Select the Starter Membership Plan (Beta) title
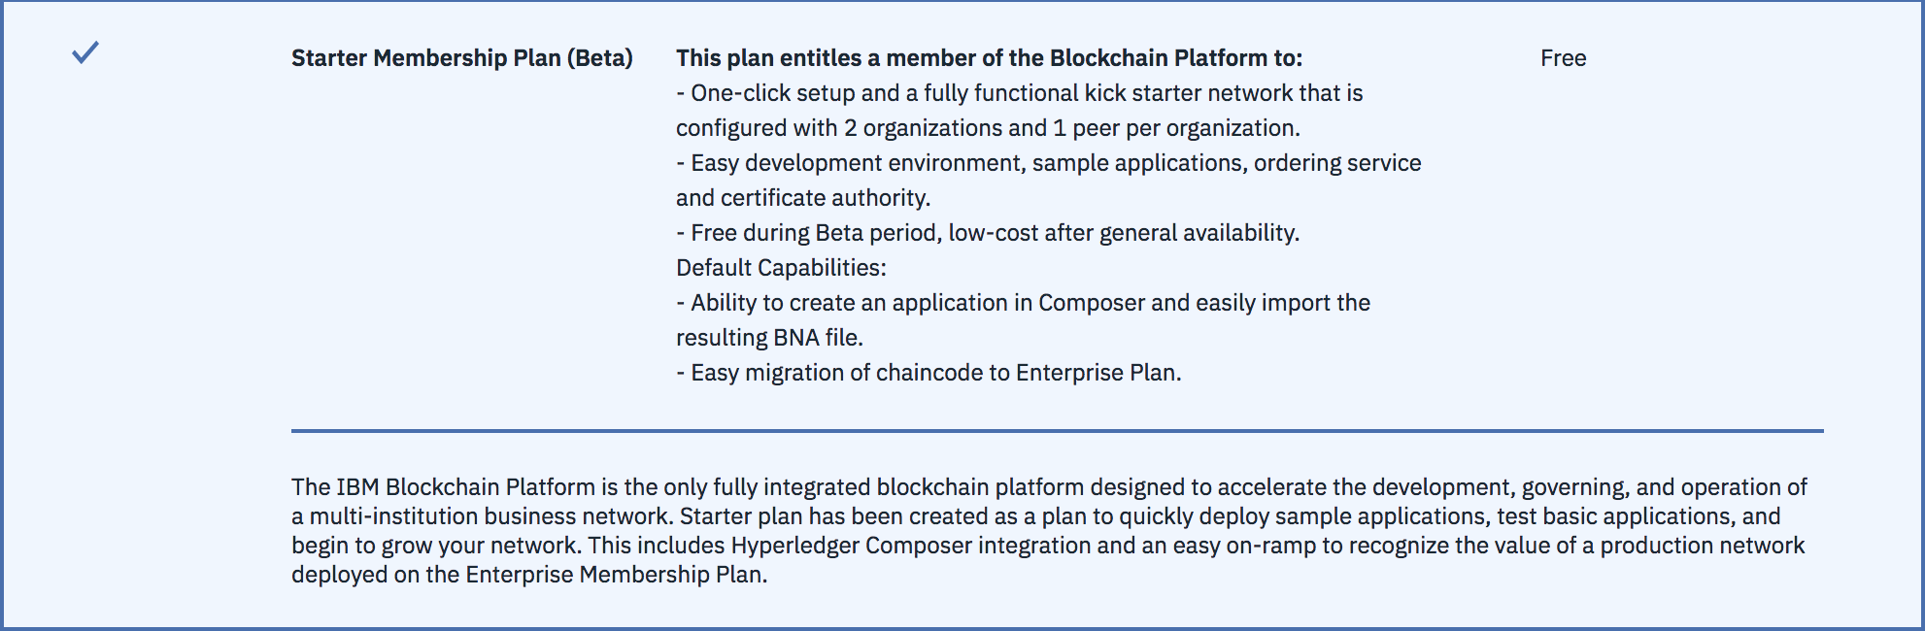Viewport: 1925px width, 631px height. [x=461, y=58]
